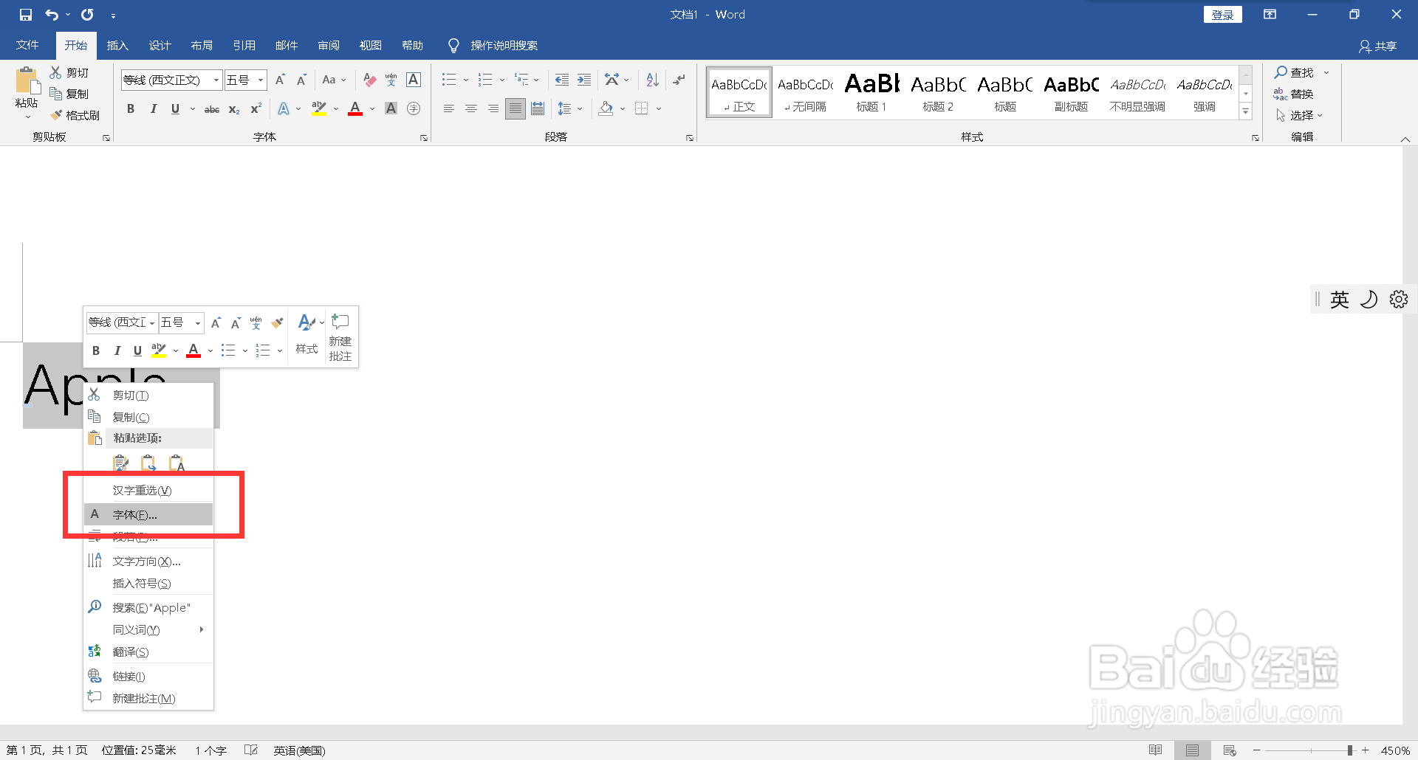Choose Keep Text Only paste option icon
The image size is (1418, 760).
[x=177, y=463]
